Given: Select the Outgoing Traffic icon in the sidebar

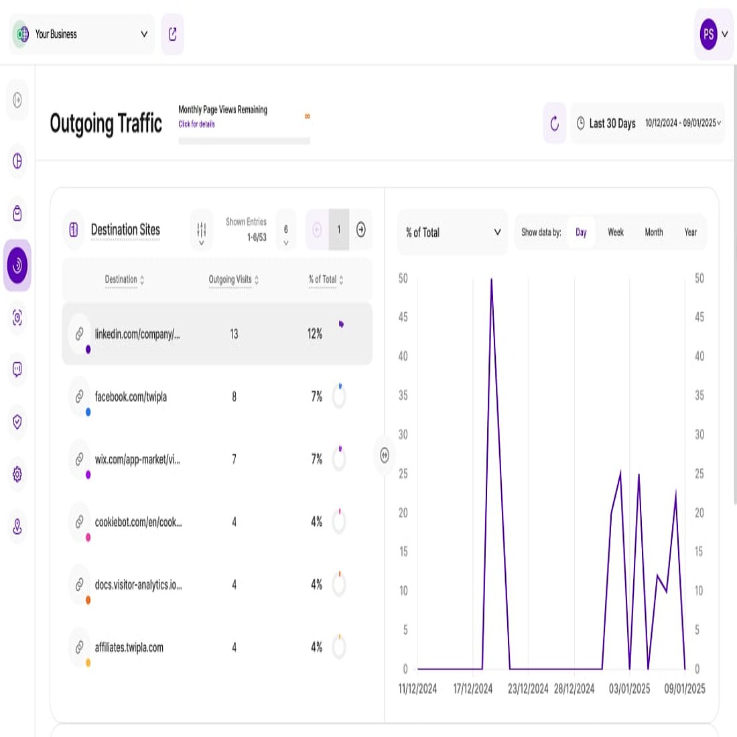Looking at the screenshot, I should tap(17, 265).
